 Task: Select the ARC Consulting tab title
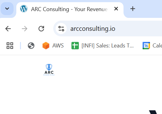click(69, 9)
